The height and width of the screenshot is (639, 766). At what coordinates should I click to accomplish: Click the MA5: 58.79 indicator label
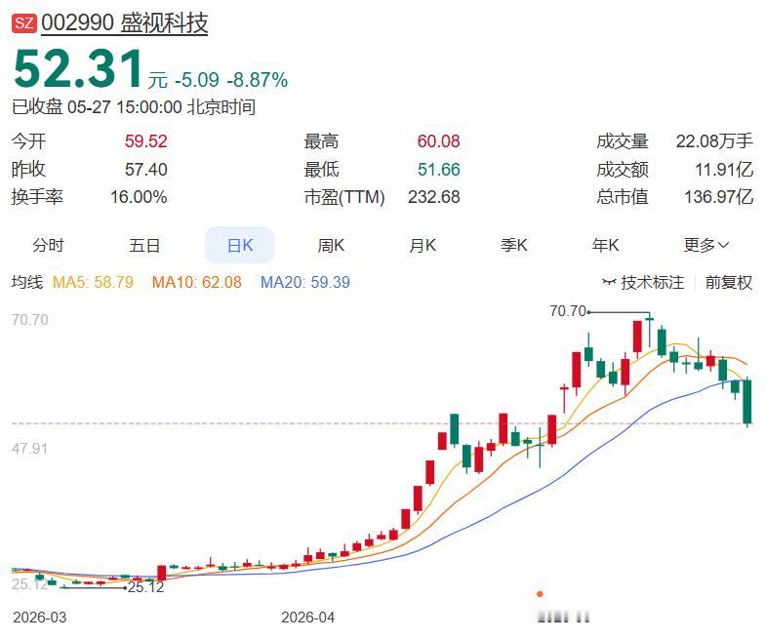[93, 282]
